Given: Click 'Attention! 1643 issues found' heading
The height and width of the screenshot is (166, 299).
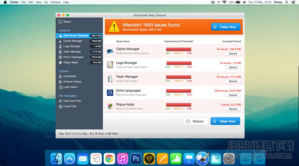Looking at the screenshot, I should point(151,25).
